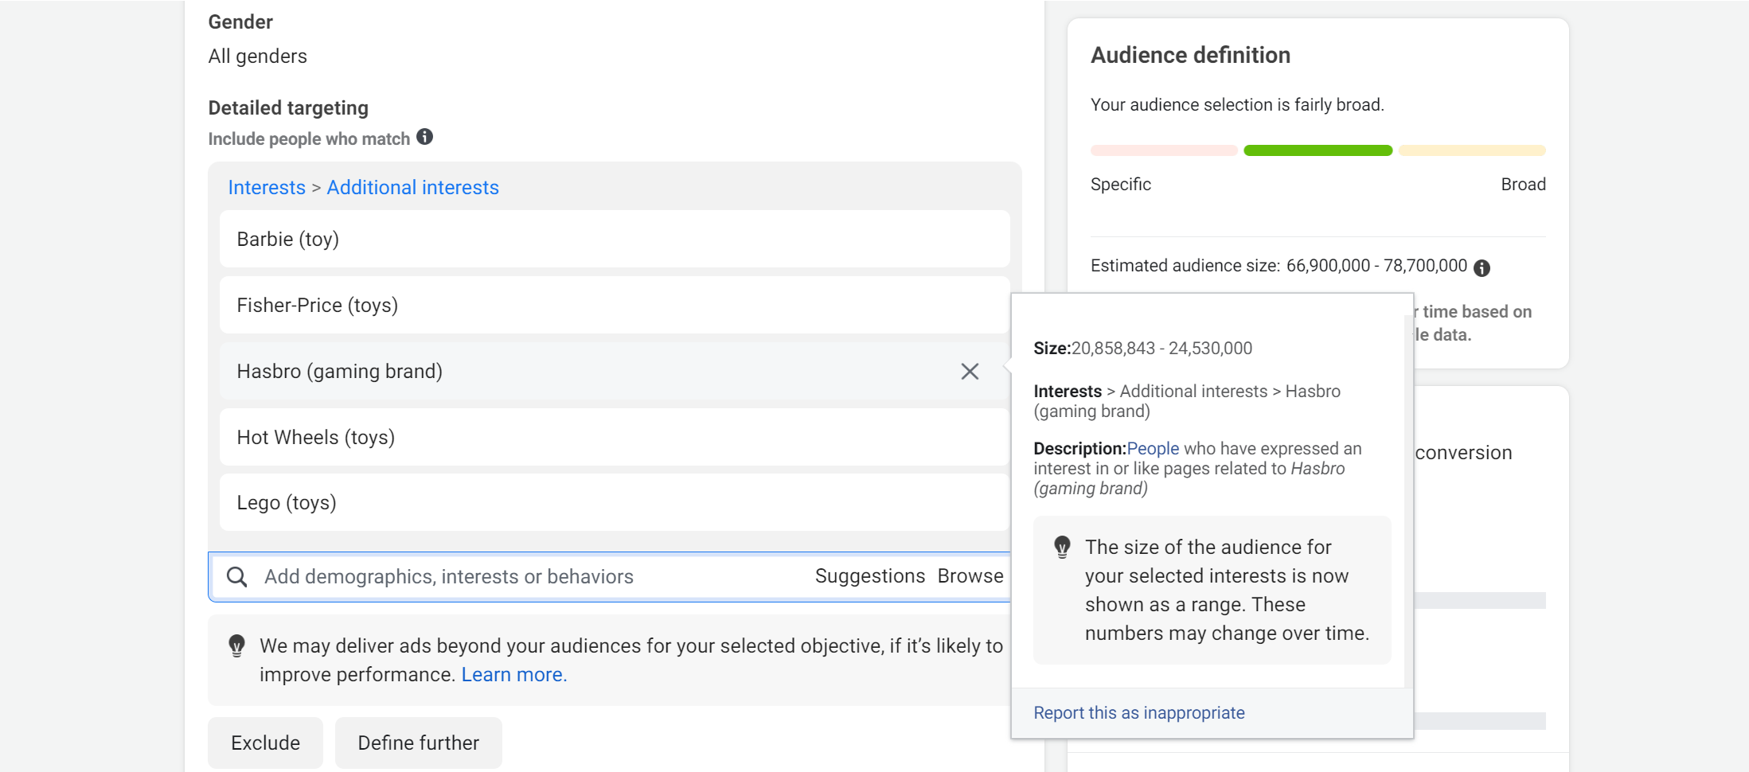Click the Estimated audience size value 66,900,000 - 78,700,000

(x=1376, y=265)
